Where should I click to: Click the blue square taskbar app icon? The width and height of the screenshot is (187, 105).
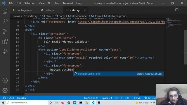[75, 102]
